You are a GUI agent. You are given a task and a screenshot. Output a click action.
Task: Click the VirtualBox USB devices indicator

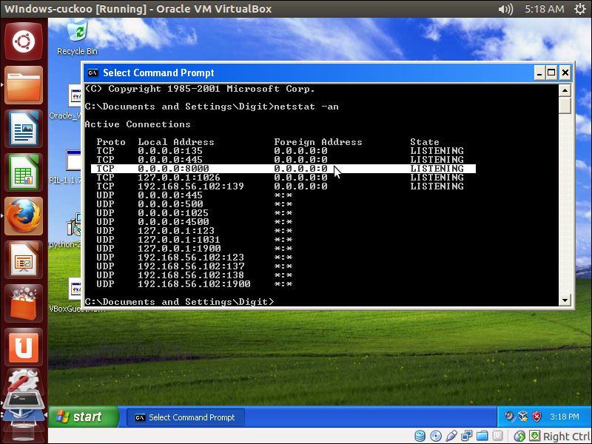pos(451,436)
